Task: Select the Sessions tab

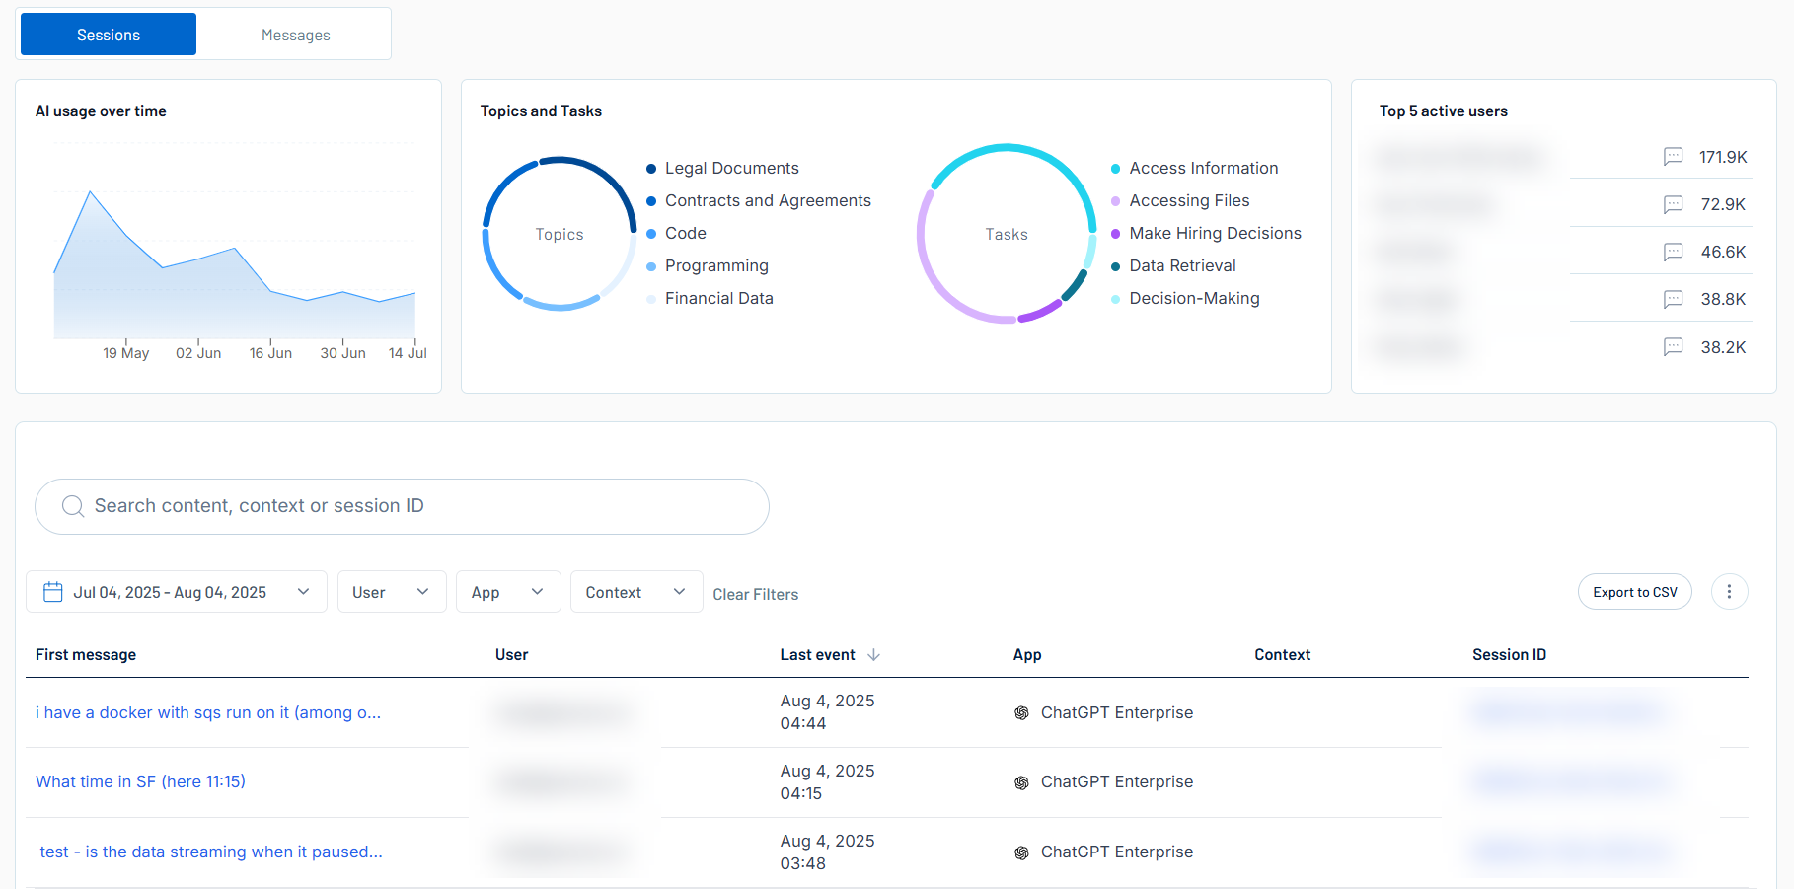Action: (x=109, y=35)
